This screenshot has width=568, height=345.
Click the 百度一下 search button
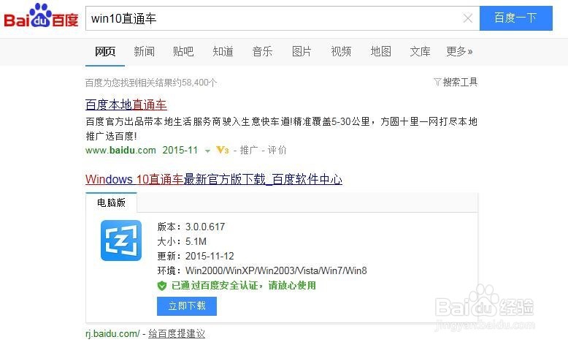[516, 18]
